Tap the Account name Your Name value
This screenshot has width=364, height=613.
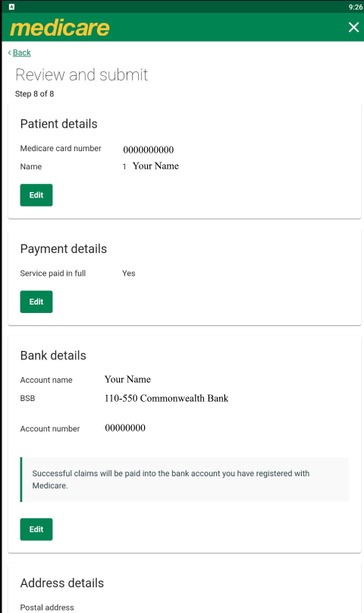(127, 379)
